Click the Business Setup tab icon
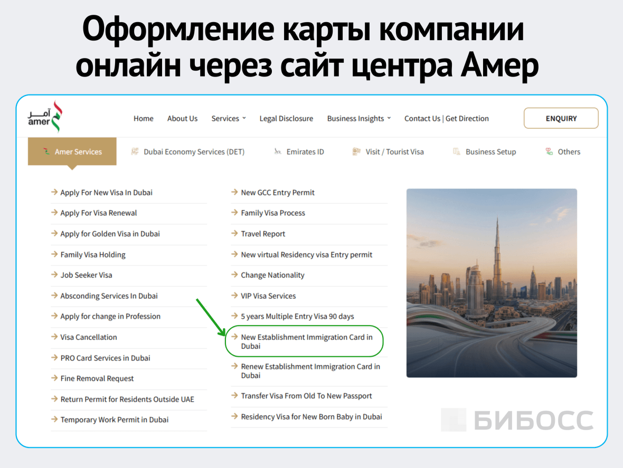This screenshot has width=623, height=468. 457,151
